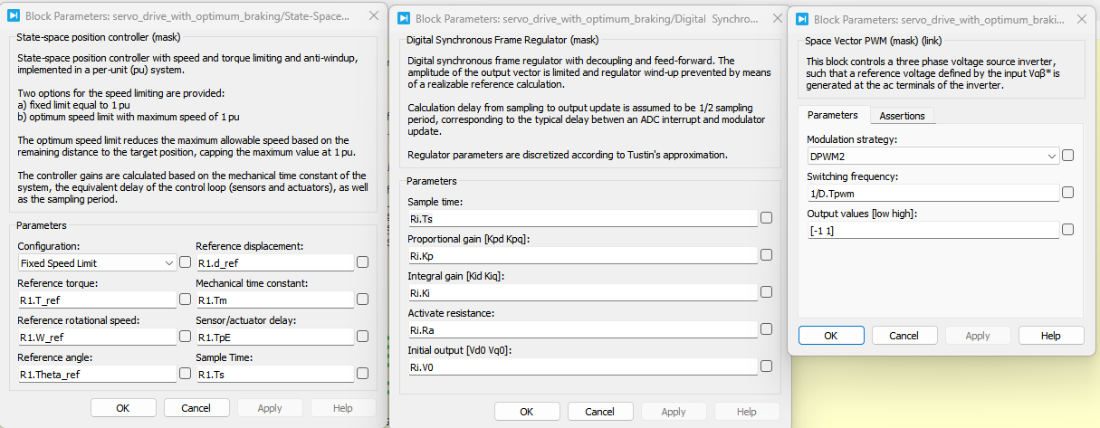Image resolution: width=1100 pixels, height=428 pixels.
Task: Click the Output values field [-1 1]
Action: (933, 230)
